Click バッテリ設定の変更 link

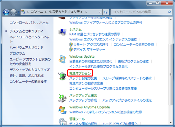point(83,78)
